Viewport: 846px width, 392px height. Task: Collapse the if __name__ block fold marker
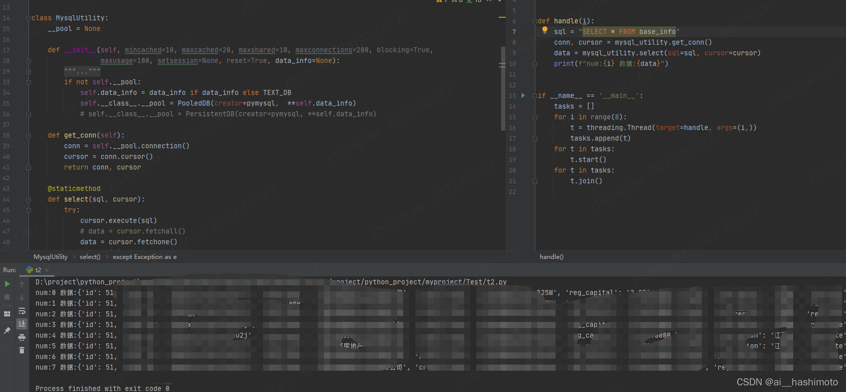click(535, 96)
